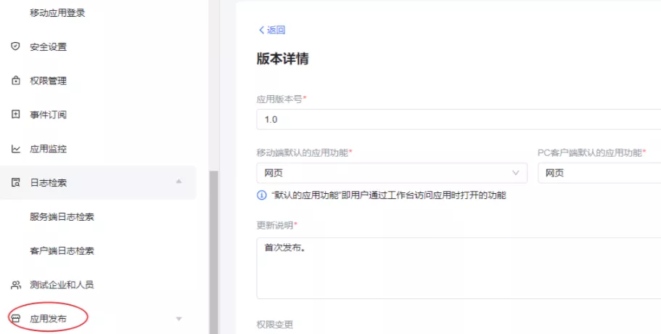
Task: Click the plus-box icon beside 事件订阅
Action: pos(15,114)
